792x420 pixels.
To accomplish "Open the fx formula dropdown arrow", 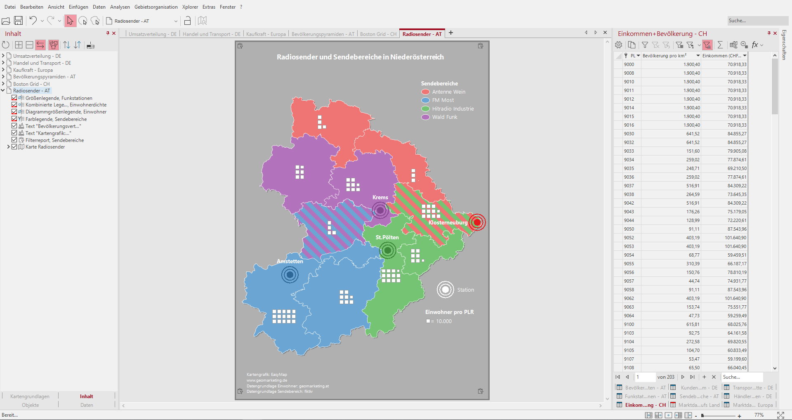I will pos(761,45).
